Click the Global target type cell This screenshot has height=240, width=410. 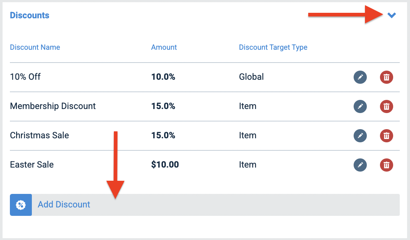pos(251,77)
